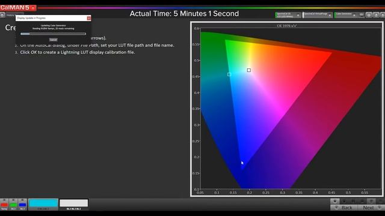385x216 pixels.
Task: Go to the Back workflow step
Action: click(344, 208)
